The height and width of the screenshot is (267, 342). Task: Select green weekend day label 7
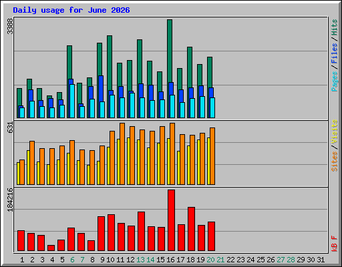pyautogui.click(x=82, y=260)
